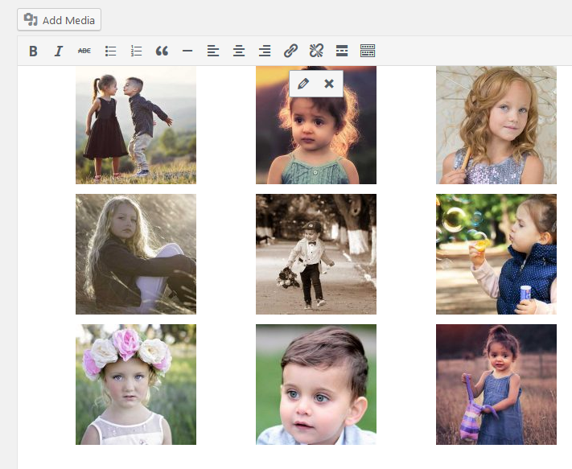The width and height of the screenshot is (572, 469).
Task: Select the girl blowing bubbles photo
Action: (x=496, y=254)
